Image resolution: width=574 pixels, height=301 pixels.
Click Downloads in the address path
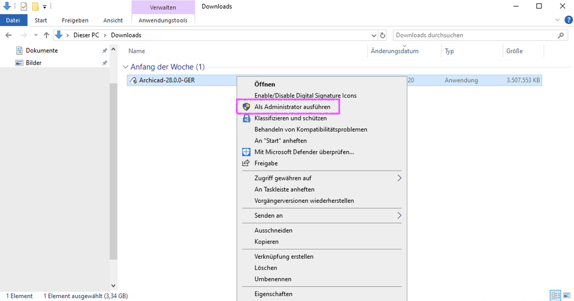[126, 35]
